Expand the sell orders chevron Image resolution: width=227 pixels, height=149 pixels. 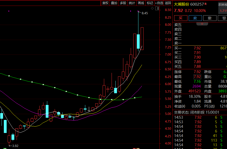pos(202,24)
